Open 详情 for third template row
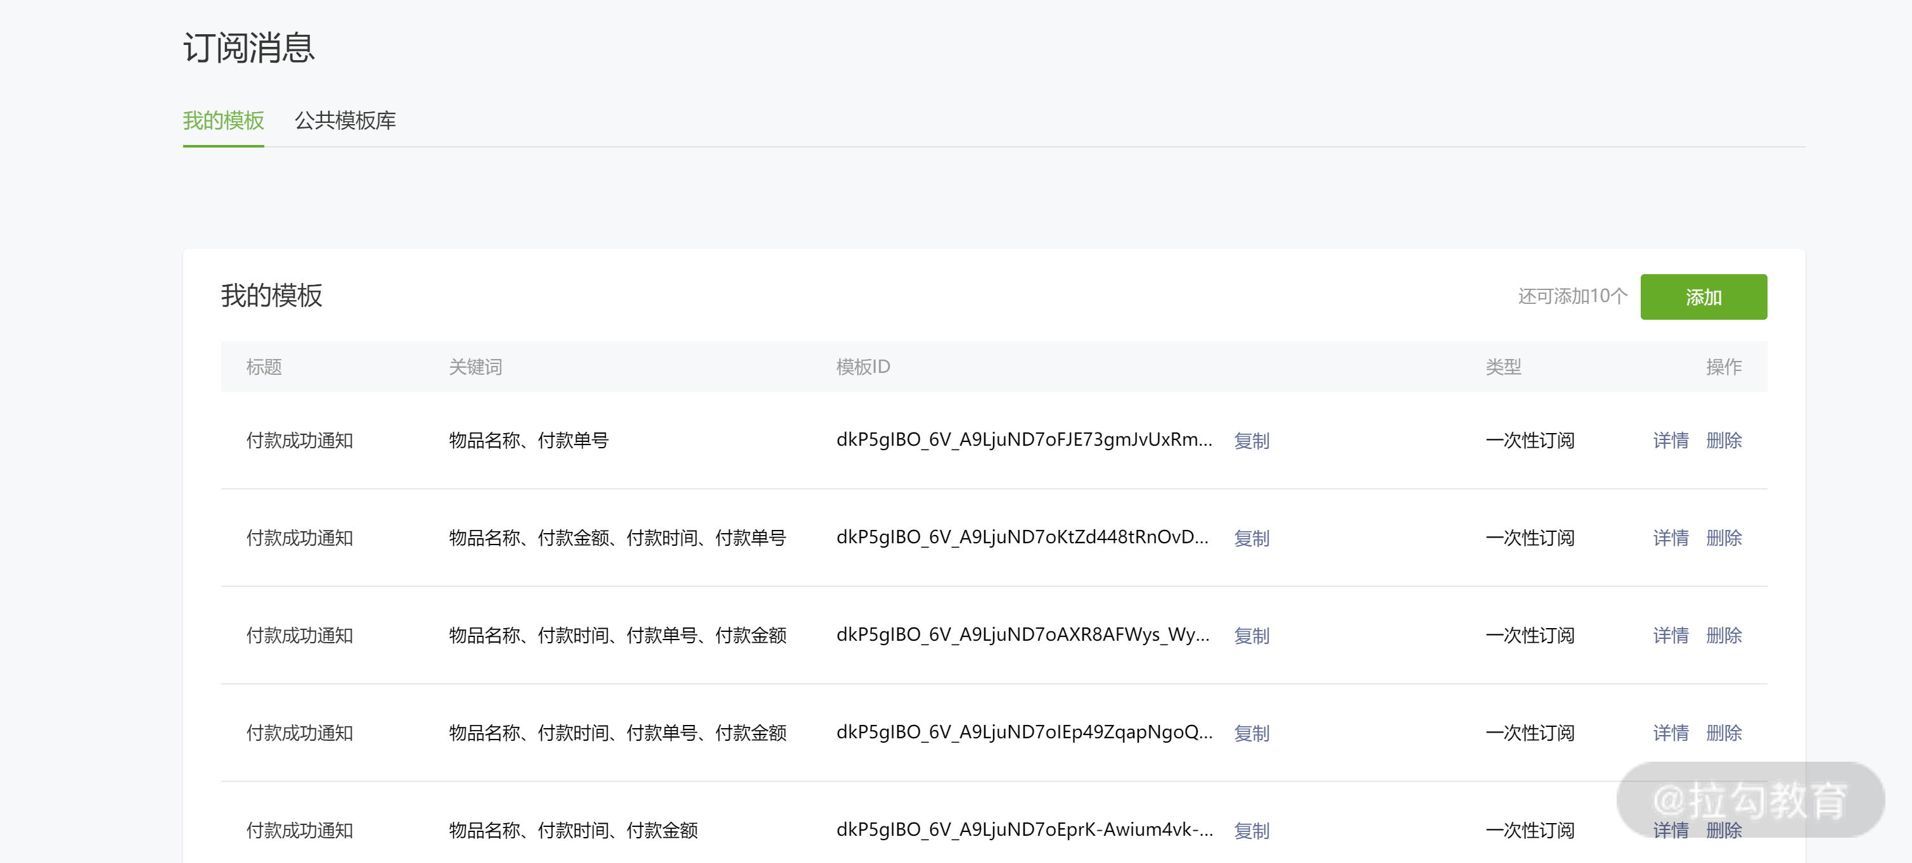This screenshot has height=863, width=1912. [x=1670, y=636]
